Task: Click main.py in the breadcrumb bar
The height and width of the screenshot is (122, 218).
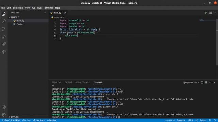Action: click(58, 17)
